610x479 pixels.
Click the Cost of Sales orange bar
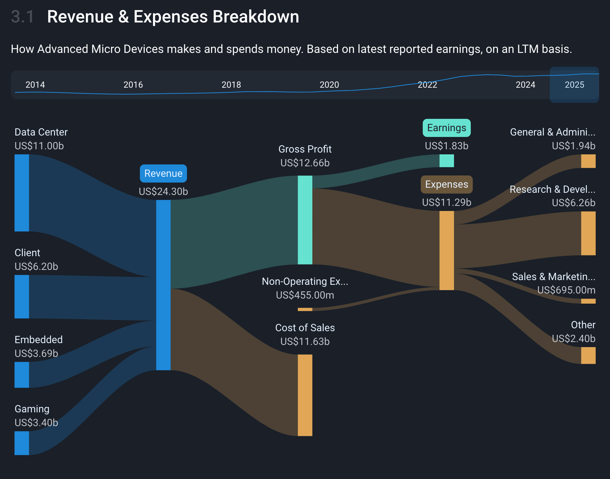click(305, 395)
